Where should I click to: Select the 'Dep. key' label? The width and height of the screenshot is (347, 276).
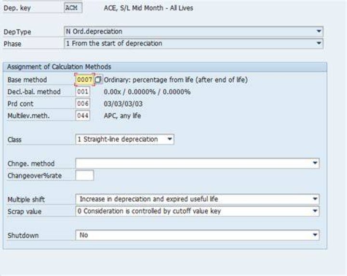(x=17, y=8)
